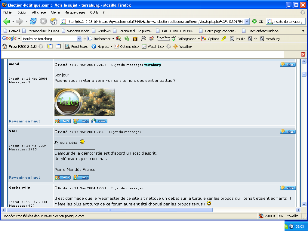Reload the page with the Refresh icon
The width and height of the screenshot is (308, 231).
coord(33,21)
